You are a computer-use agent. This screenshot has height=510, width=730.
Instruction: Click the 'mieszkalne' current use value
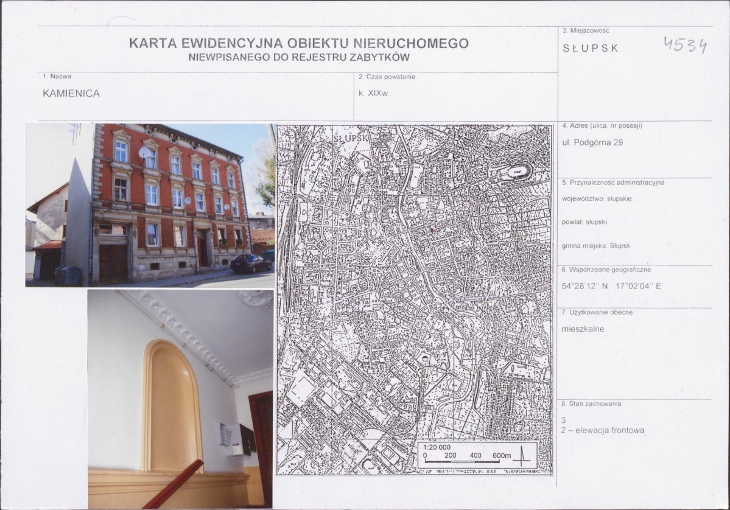coord(583,329)
